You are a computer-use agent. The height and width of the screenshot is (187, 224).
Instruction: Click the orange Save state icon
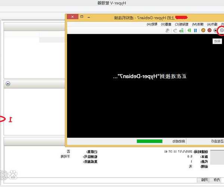point(203,30)
